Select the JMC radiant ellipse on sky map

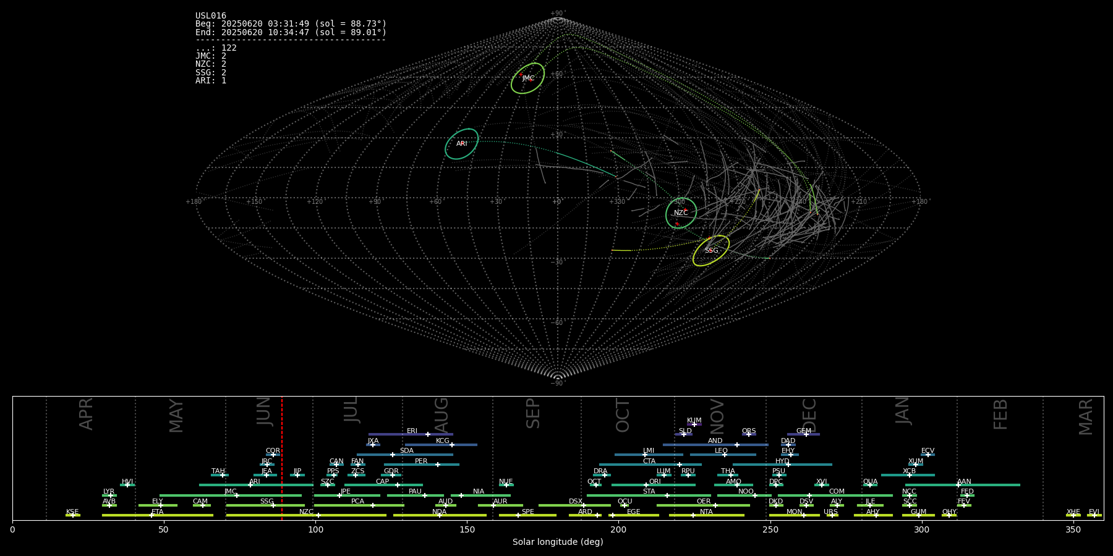(x=527, y=78)
